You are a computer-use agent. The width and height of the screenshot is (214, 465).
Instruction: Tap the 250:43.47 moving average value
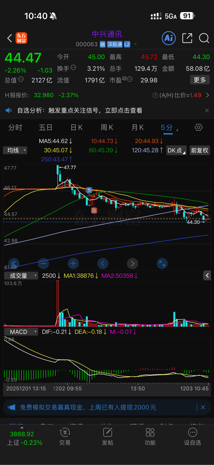pos(57,159)
